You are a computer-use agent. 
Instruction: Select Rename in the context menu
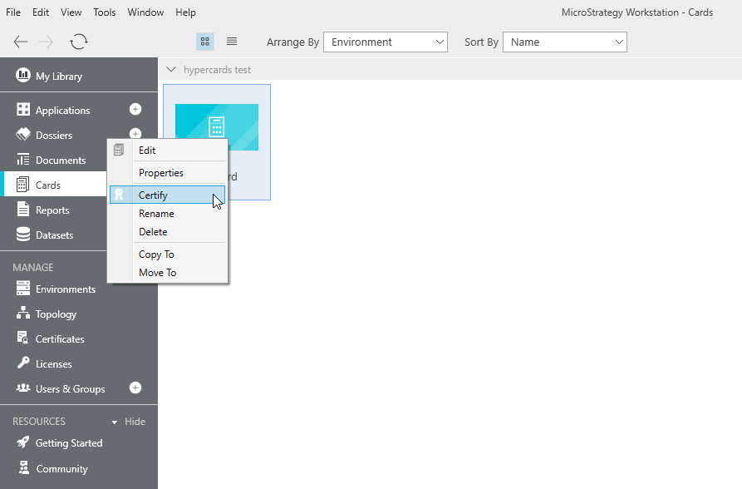tap(168, 214)
